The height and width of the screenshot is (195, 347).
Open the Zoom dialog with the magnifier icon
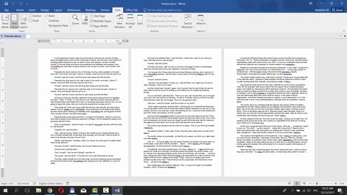(x=75, y=19)
